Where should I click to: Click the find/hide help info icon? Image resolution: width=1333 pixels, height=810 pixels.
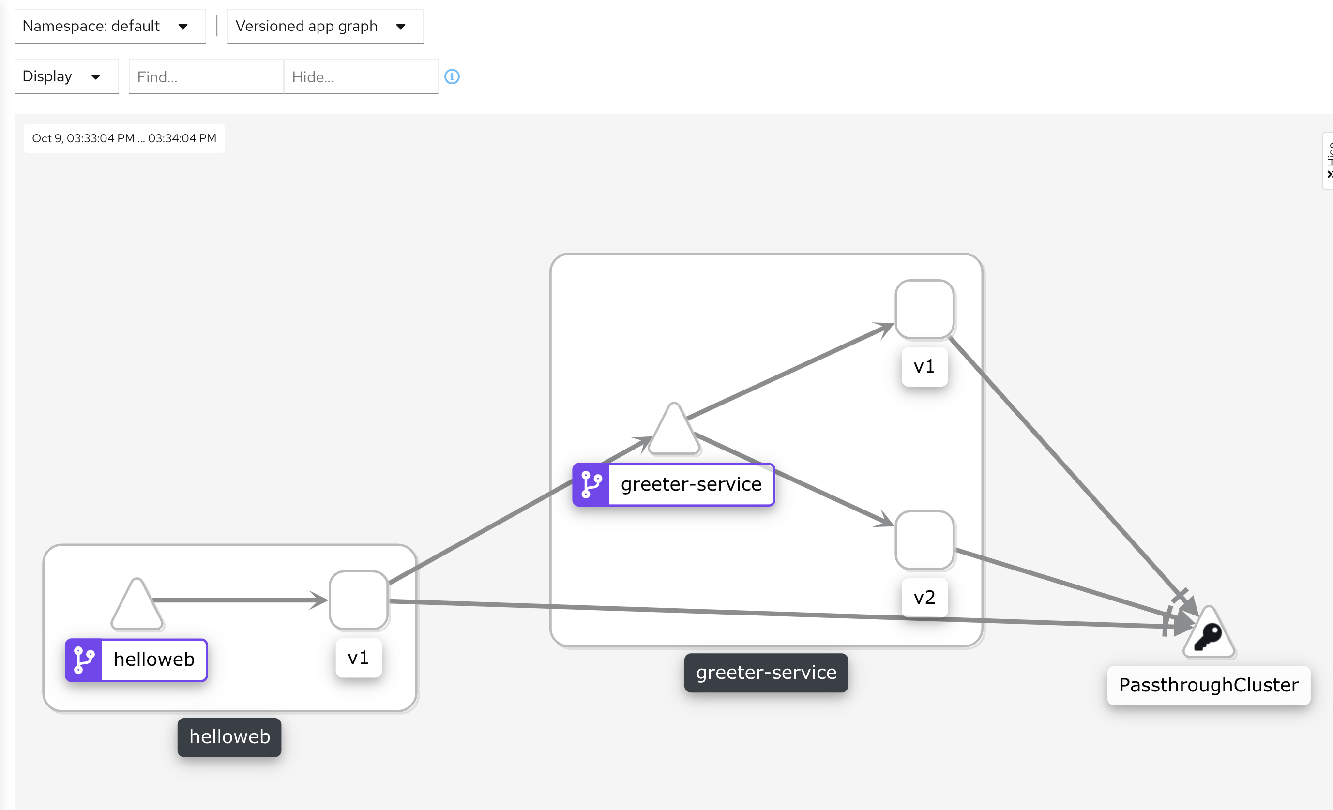pos(452,77)
